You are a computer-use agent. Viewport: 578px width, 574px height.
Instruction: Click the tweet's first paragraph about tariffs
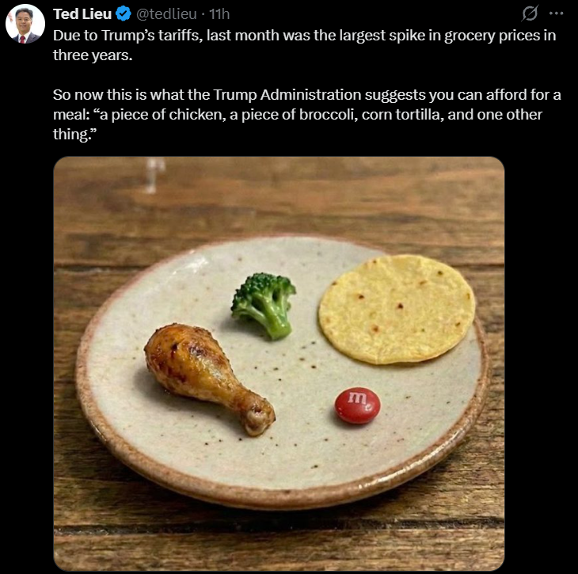(301, 46)
